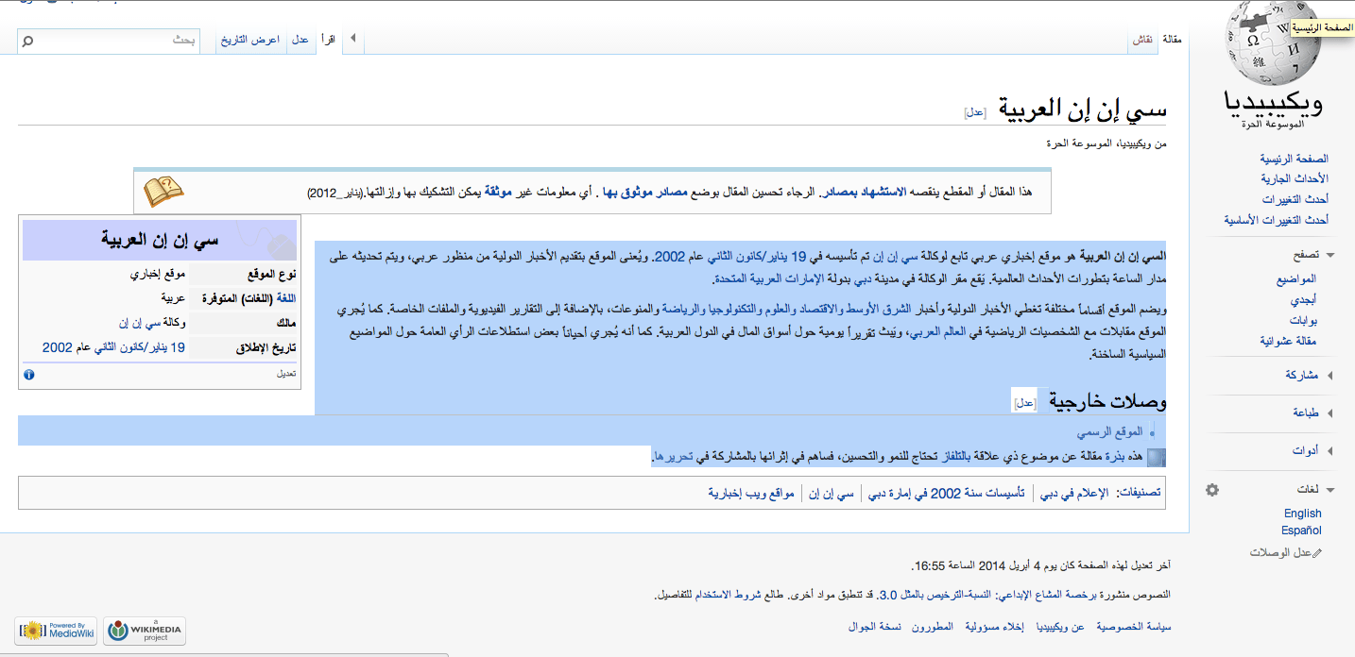Image resolution: width=1355 pixels, height=657 pixels.
Task: Click the تصنيفات label link
Action: click(x=1139, y=493)
